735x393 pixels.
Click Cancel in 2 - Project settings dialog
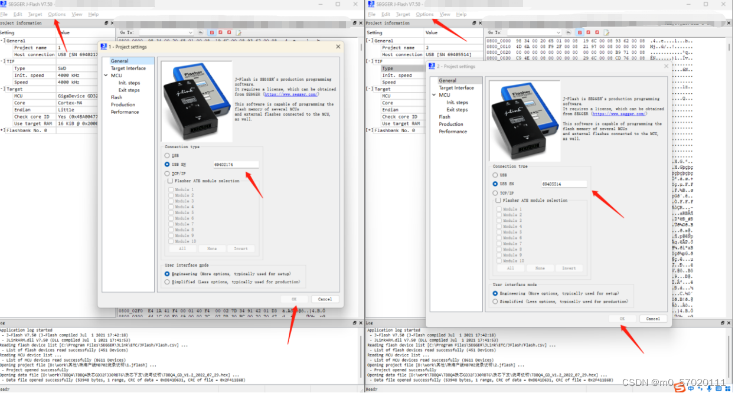[x=653, y=319]
